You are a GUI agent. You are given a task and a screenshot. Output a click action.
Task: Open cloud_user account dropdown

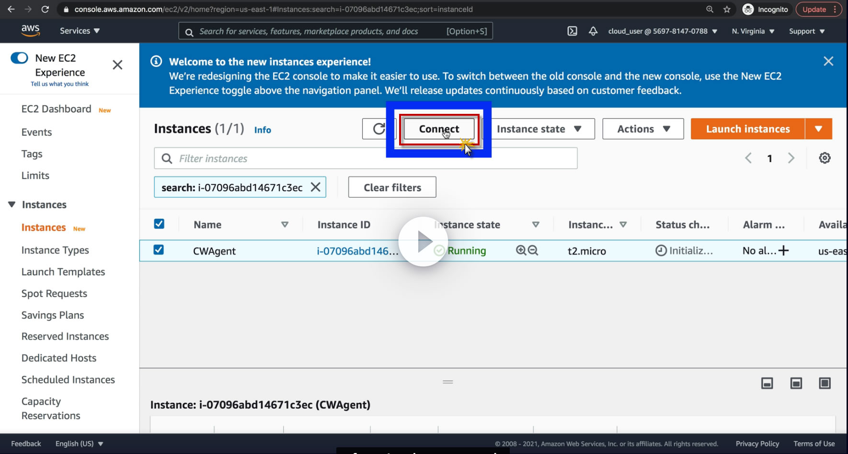tap(663, 31)
